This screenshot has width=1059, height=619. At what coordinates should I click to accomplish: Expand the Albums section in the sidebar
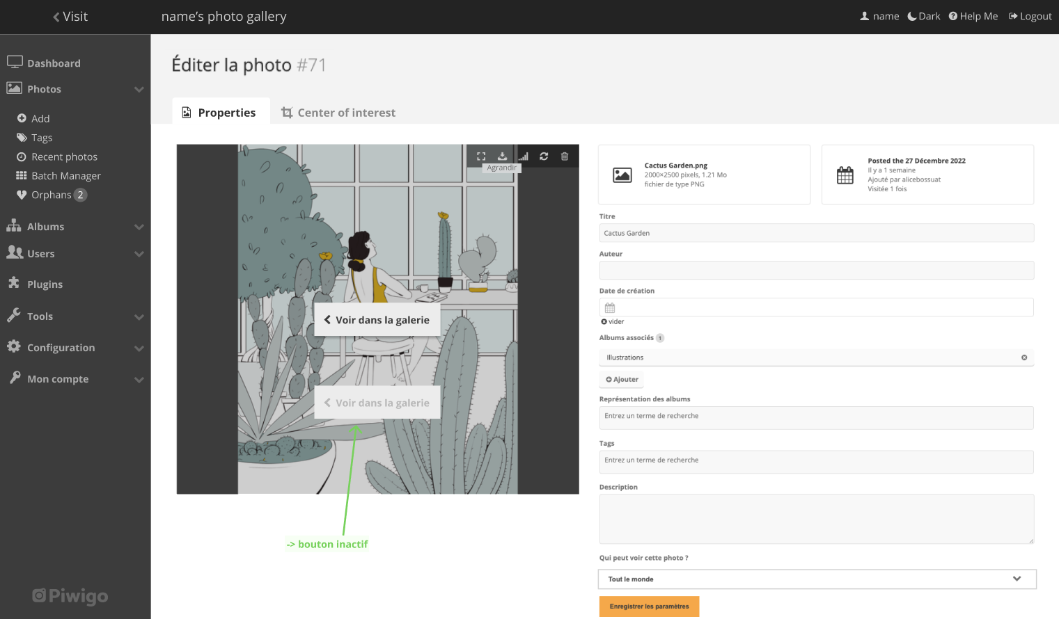tap(45, 226)
